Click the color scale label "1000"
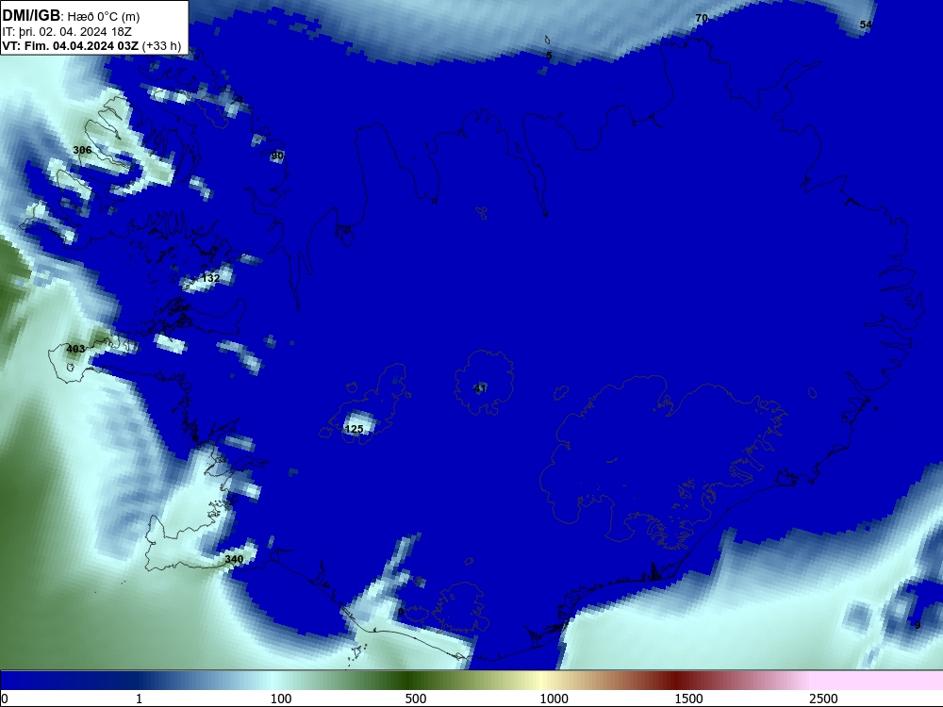Viewport: 943px width, 707px height. (554, 699)
